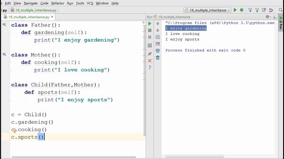Collapse the sports method fold marker
The image size is (284, 159).
coord(10,92)
